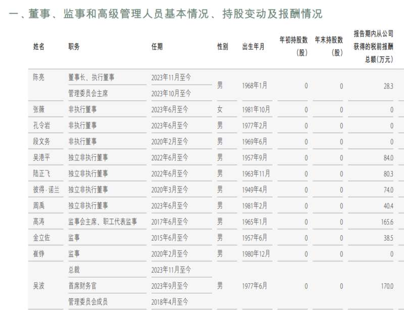
Task: Select the column header 任期
Action: (x=157, y=47)
